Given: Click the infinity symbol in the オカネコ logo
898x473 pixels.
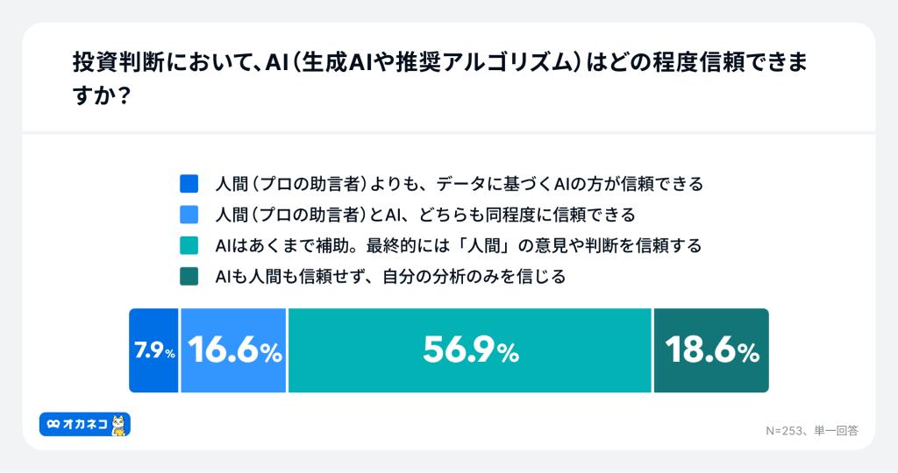Looking at the screenshot, I should tap(54, 424).
